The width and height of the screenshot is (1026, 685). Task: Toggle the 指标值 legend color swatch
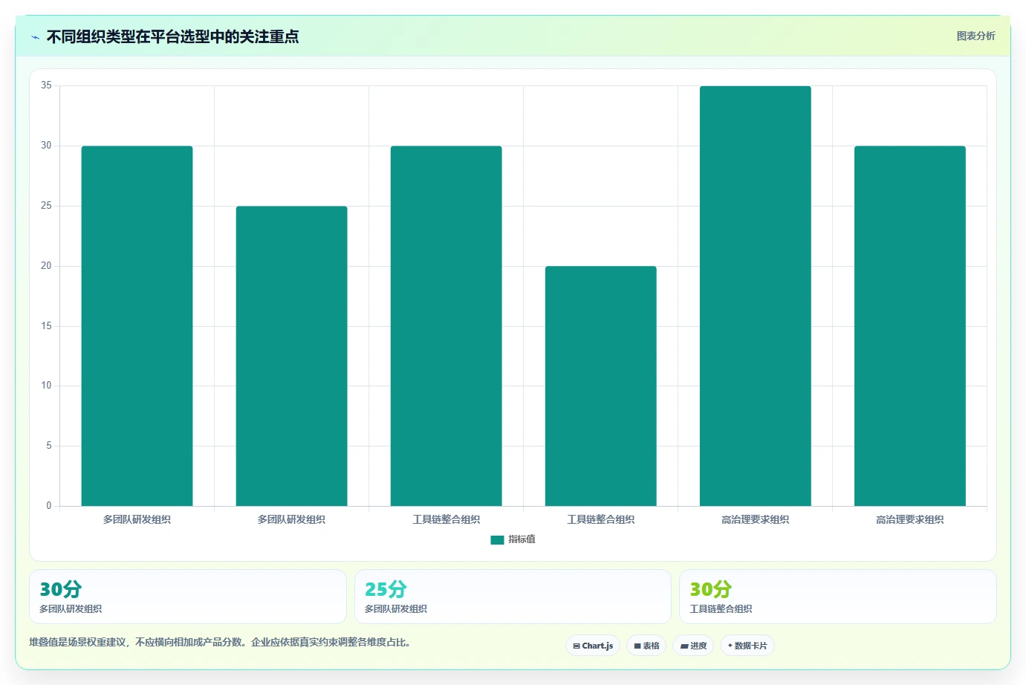pos(497,540)
